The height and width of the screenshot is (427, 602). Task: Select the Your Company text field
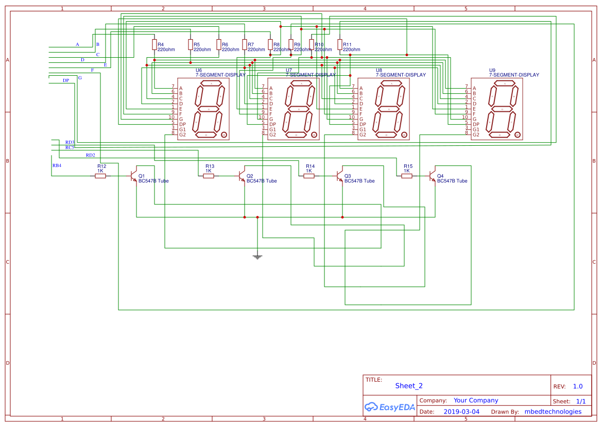tap(476, 400)
